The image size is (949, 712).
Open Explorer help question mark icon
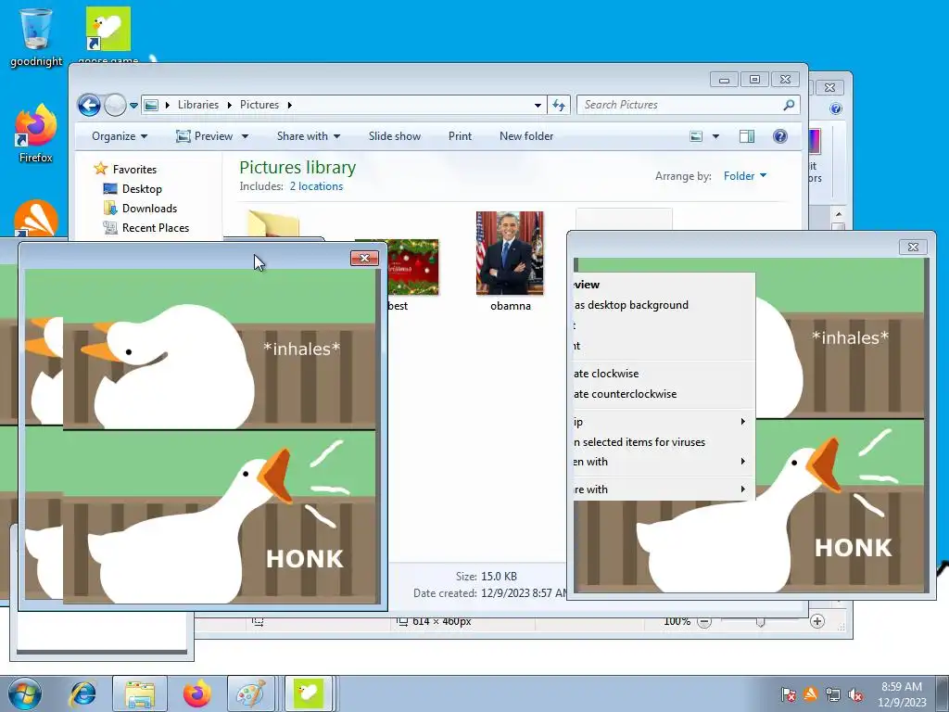(x=780, y=136)
